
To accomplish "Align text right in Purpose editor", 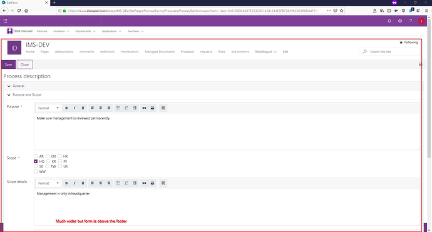I will (109, 108).
